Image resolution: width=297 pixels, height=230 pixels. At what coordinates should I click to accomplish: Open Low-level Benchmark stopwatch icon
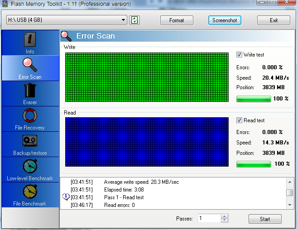(30, 166)
